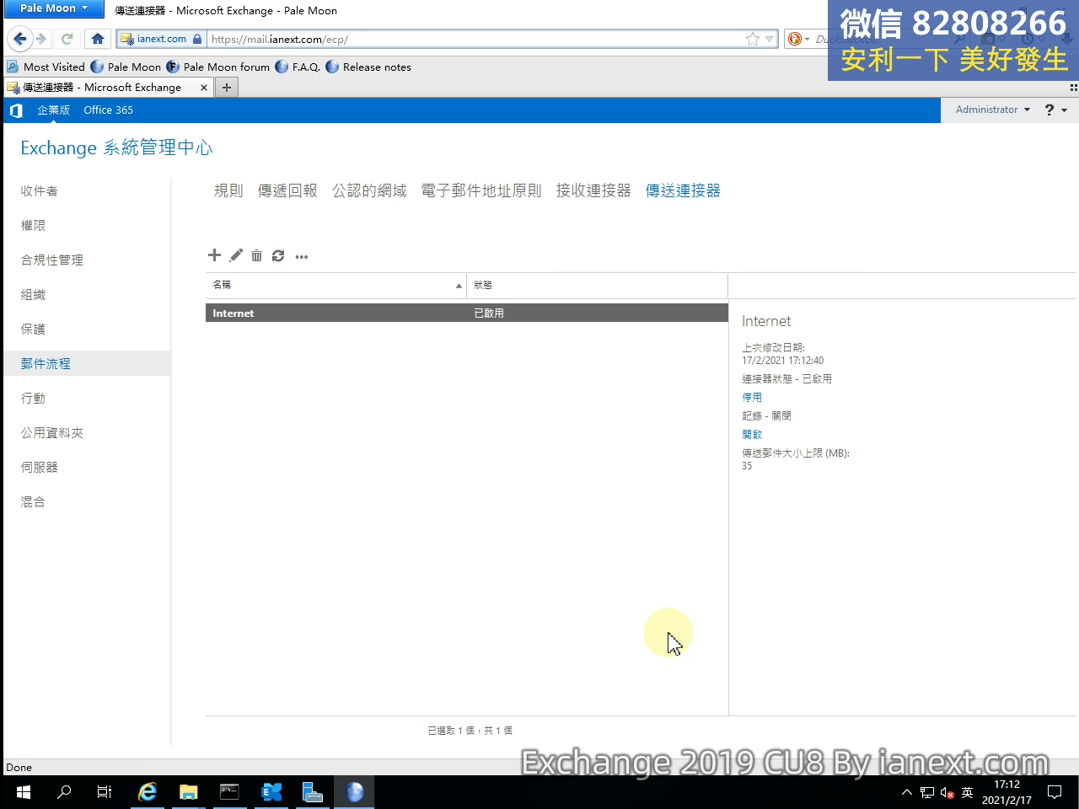Open the F.A.Q. bookmark
Image resolution: width=1079 pixels, height=809 pixels.
(298, 67)
